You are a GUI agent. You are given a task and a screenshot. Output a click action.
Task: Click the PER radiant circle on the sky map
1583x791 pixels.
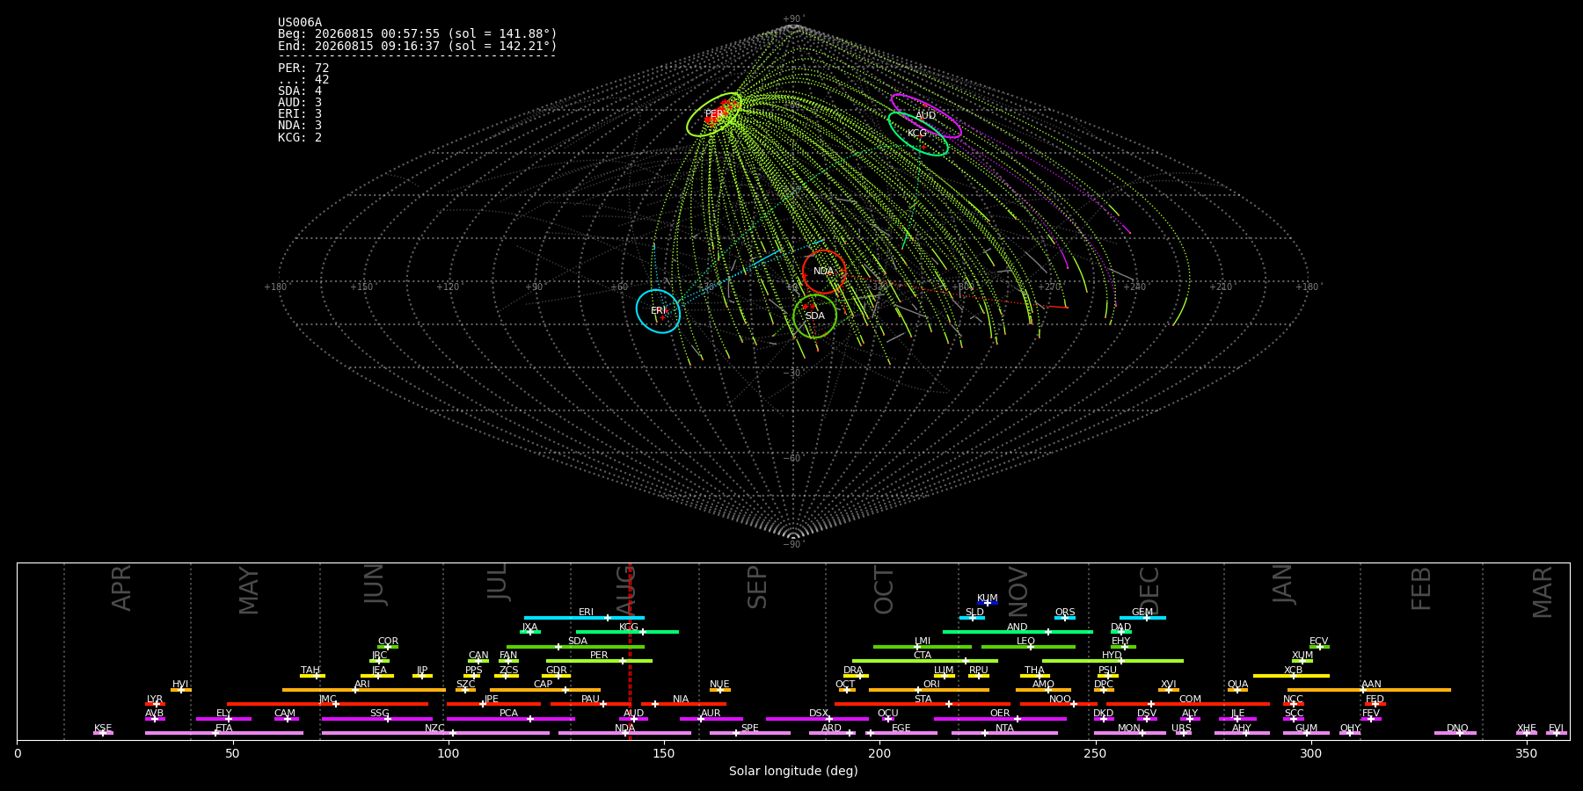pos(714,114)
